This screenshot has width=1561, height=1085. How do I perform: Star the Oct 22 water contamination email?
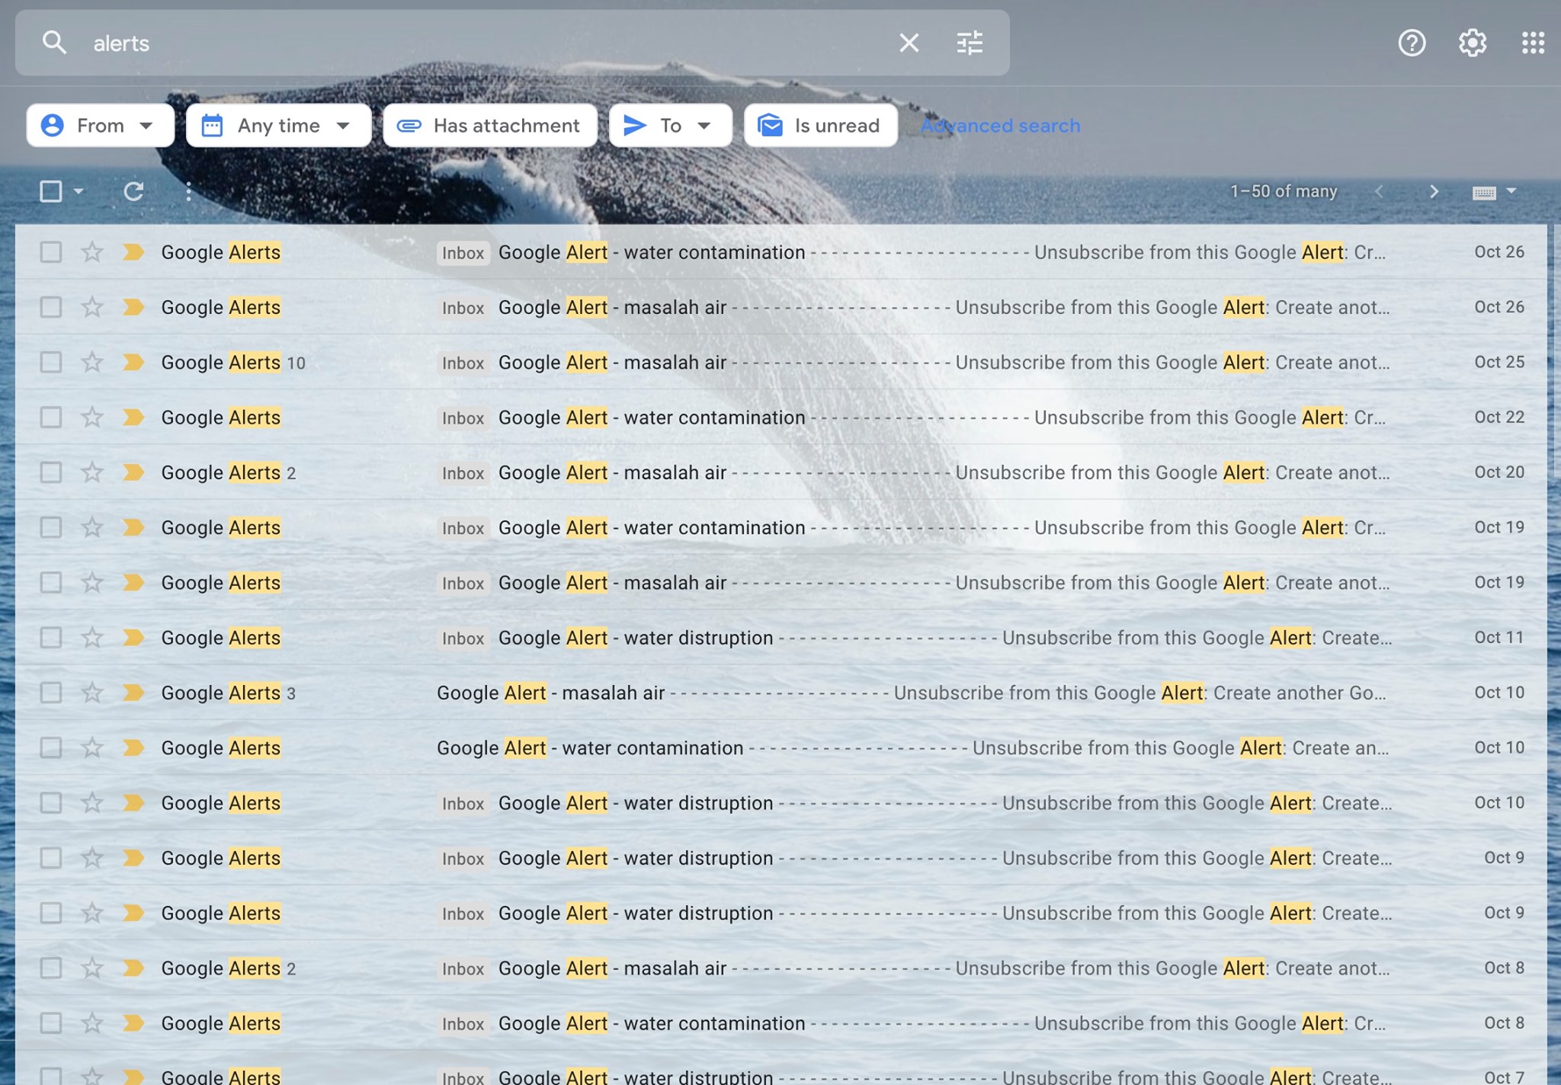click(92, 417)
